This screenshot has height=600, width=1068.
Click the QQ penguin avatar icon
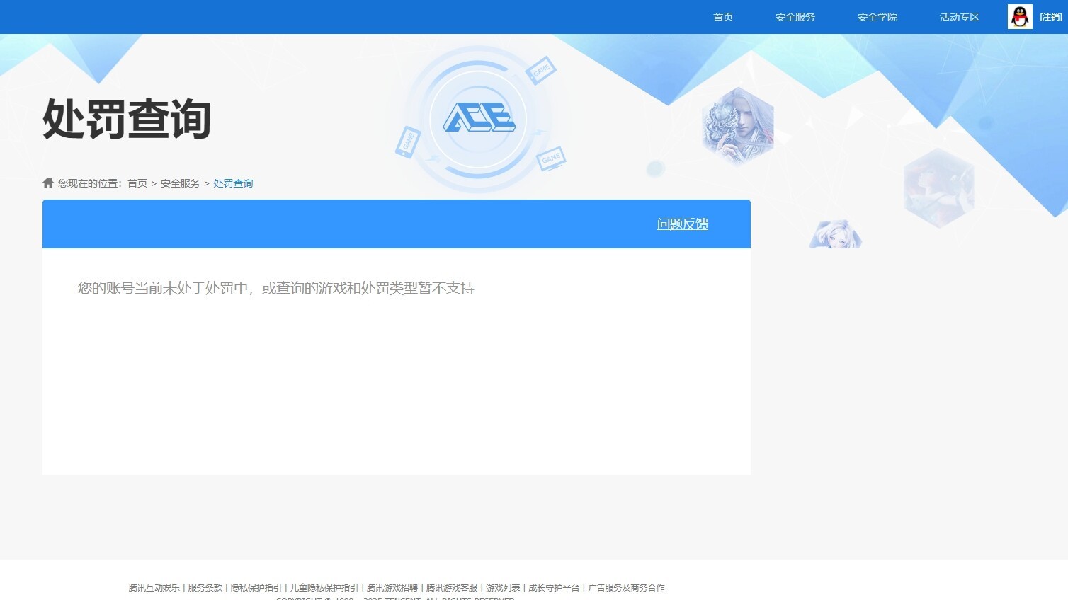1020,17
